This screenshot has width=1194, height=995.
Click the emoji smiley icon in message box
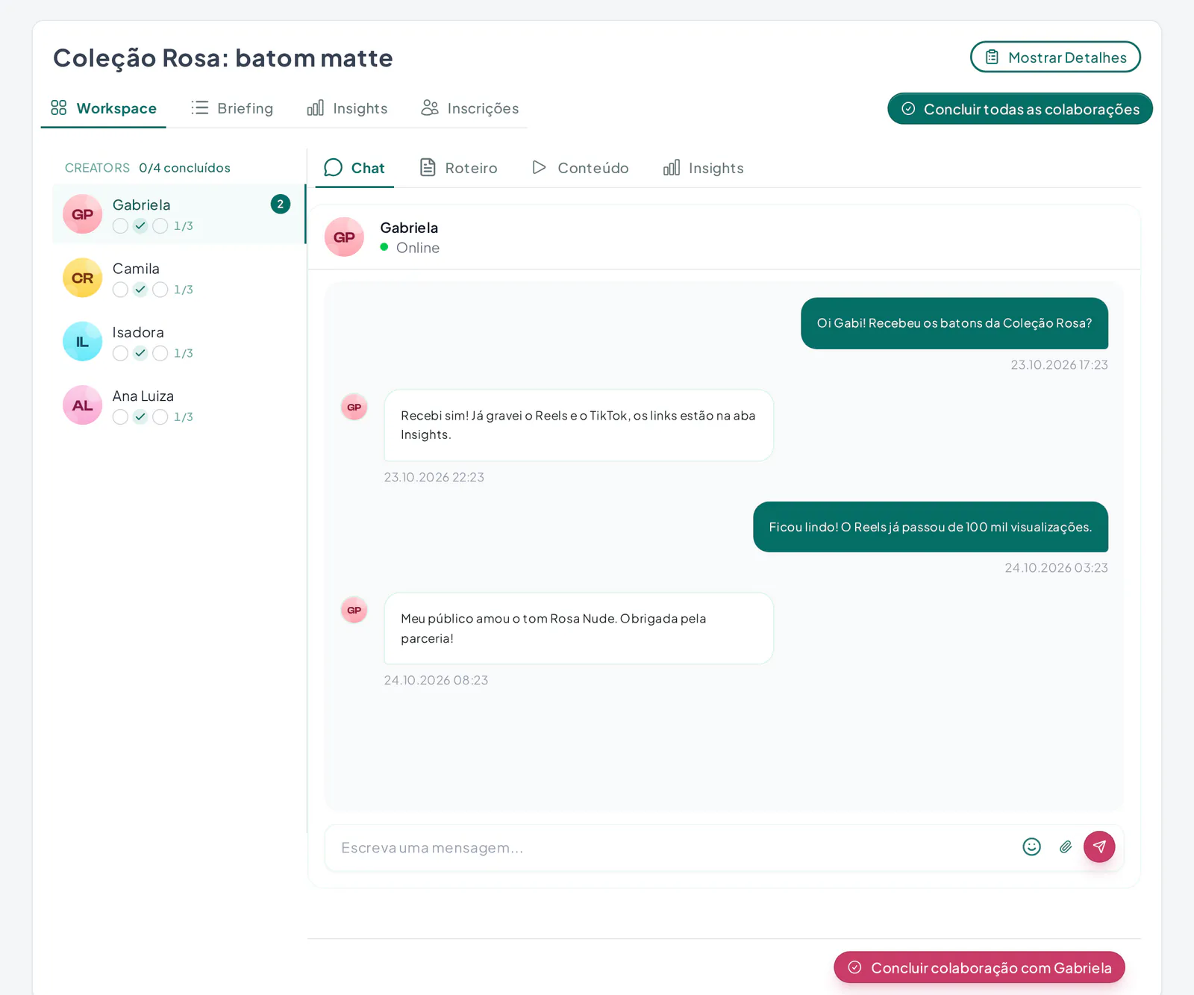point(1031,846)
